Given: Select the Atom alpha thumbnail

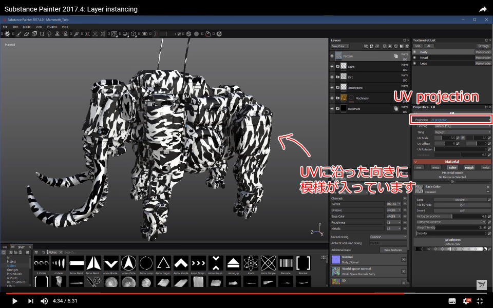Looking at the screenshot, I should coord(251,263).
